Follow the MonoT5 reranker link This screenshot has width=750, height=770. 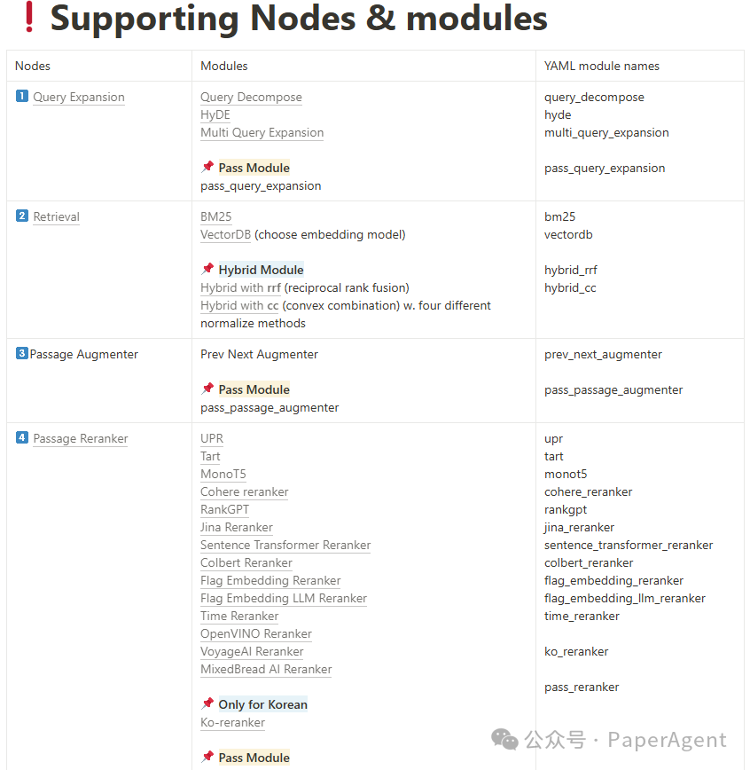(x=223, y=474)
